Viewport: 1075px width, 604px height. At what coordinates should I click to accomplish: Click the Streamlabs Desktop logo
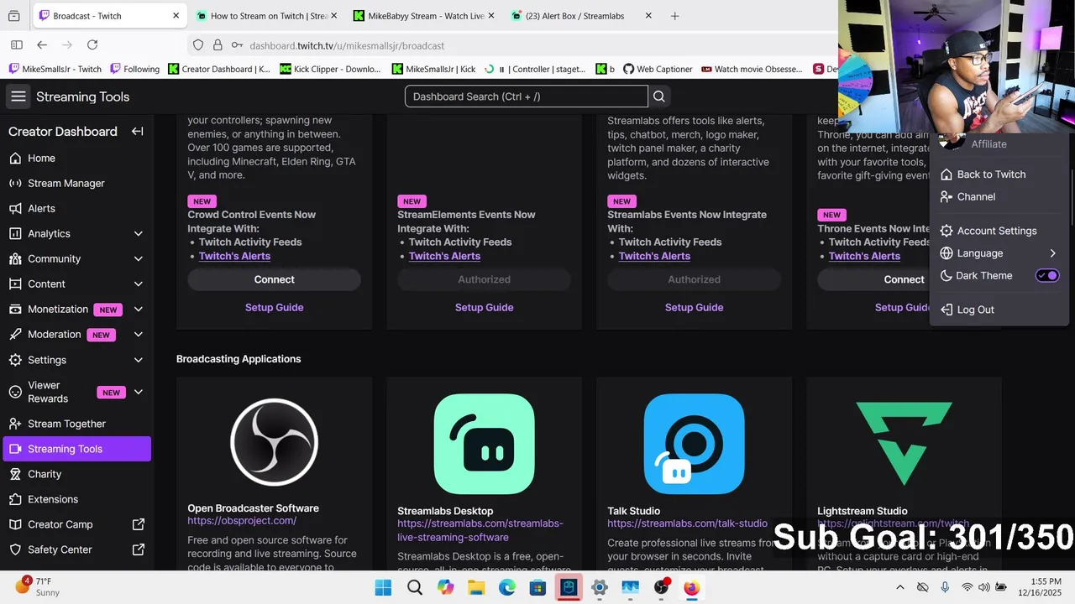[484, 444]
